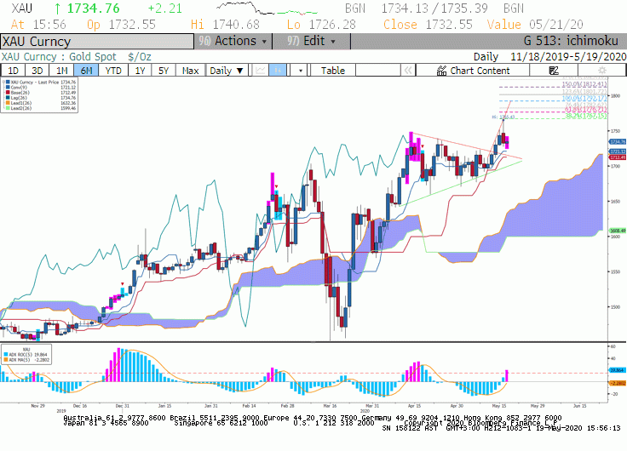Open chart settings gear icon

point(601,71)
